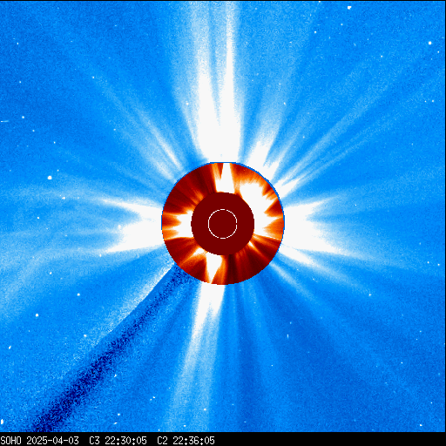Click the short horizontal streak at far-left edge
This screenshot has height=446, width=446.
4,121
